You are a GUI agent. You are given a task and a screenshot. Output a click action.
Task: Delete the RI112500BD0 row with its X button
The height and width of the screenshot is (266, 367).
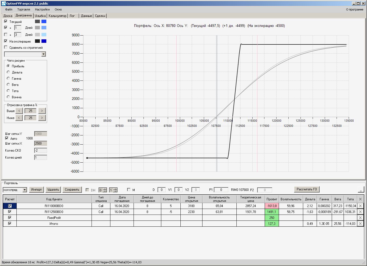(x=360, y=212)
